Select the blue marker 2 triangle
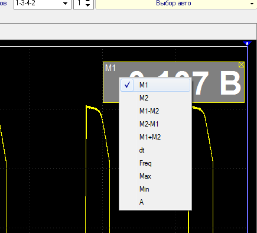Screen dimensions: 257x233 (x=247, y=43)
